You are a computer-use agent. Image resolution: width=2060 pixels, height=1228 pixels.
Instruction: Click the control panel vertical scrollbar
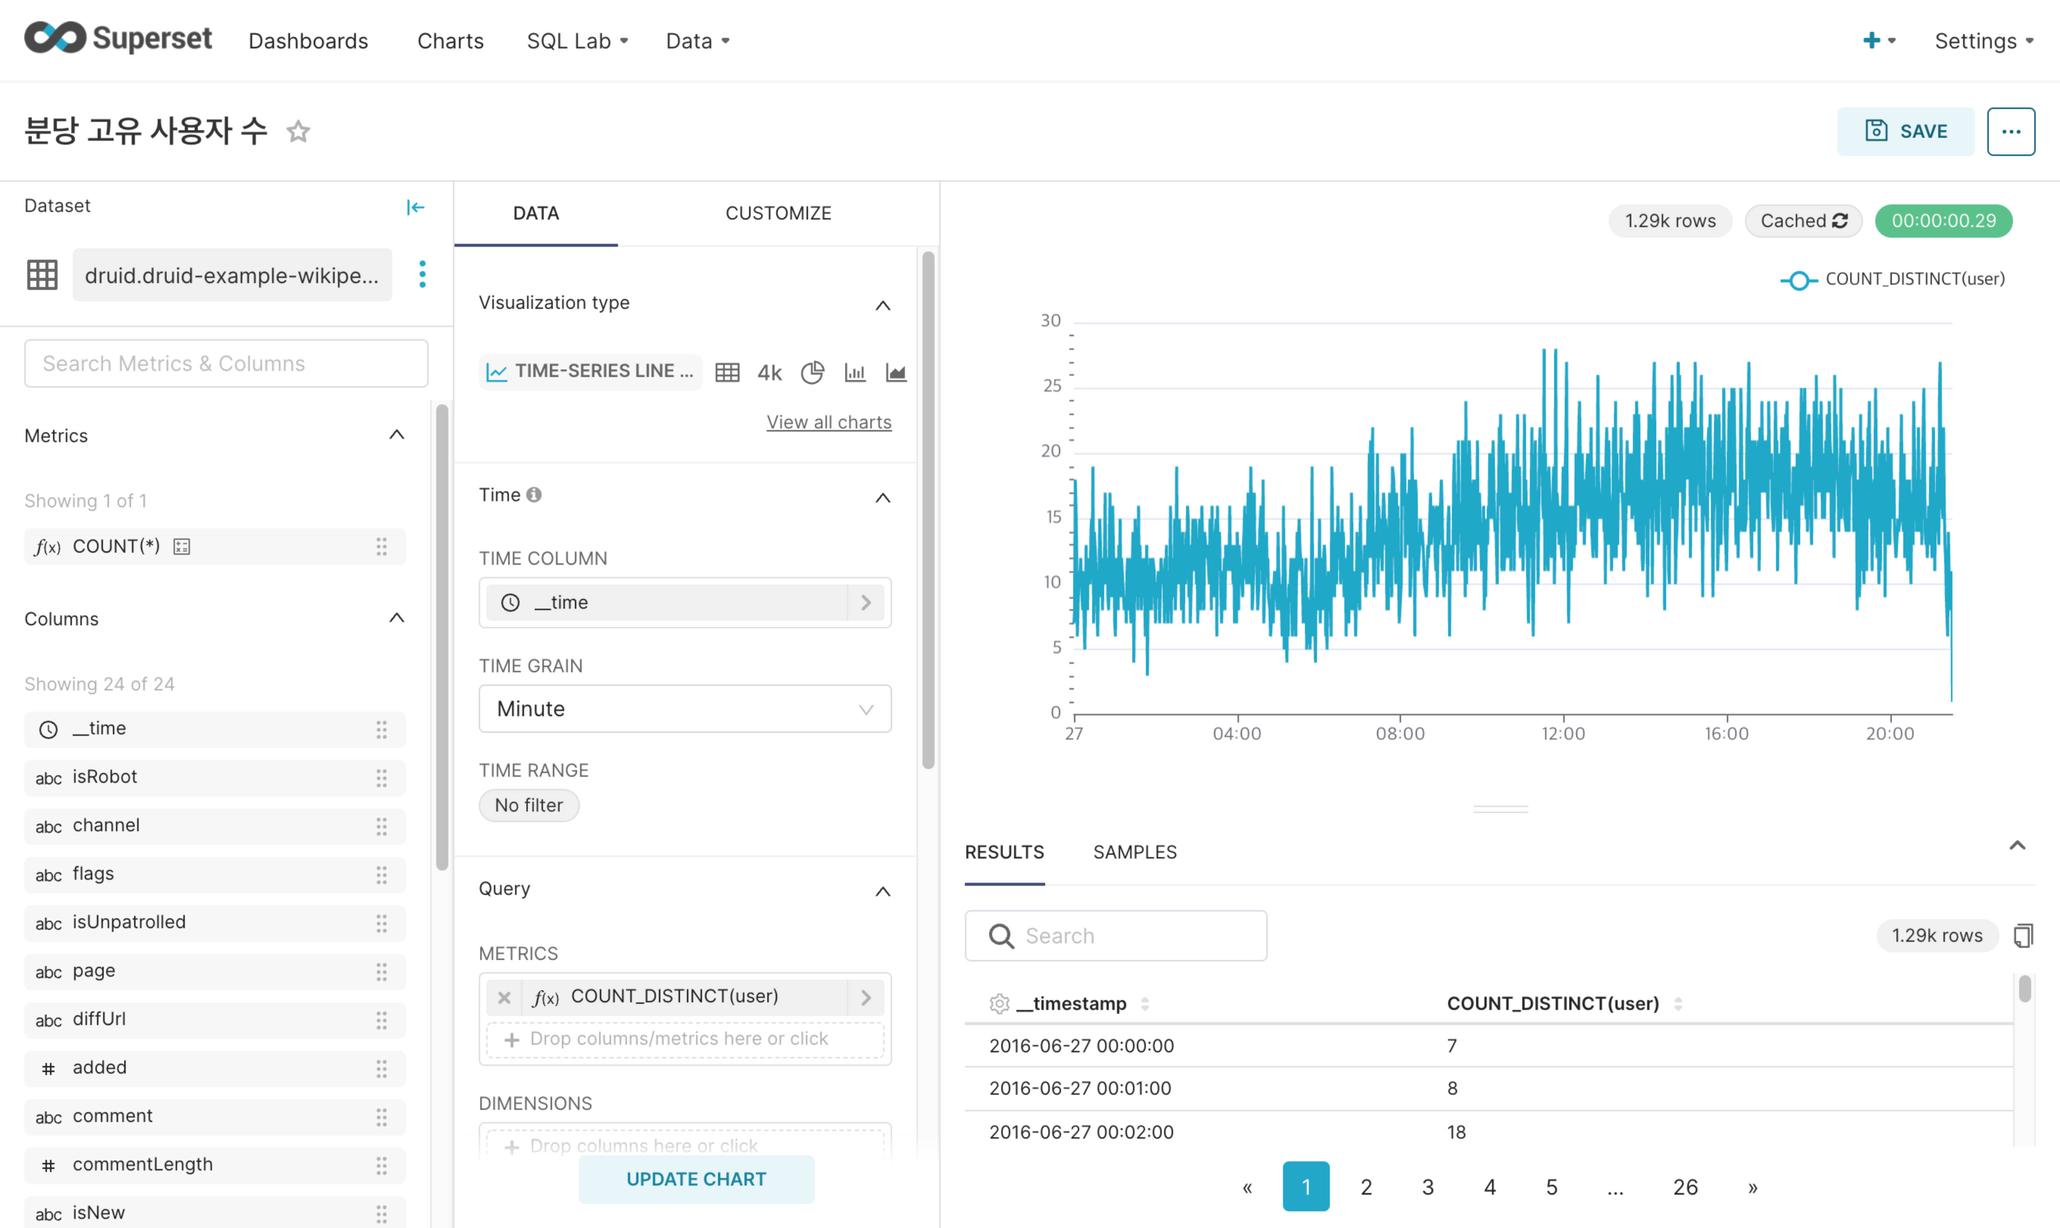pyautogui.click(x=928, y=510)
